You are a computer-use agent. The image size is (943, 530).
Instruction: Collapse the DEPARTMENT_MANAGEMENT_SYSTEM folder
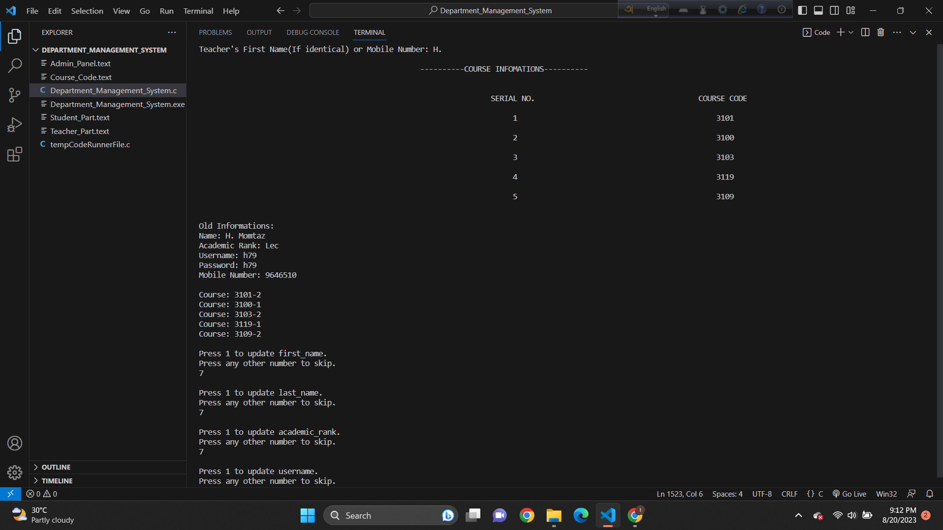tap(35, 50)
